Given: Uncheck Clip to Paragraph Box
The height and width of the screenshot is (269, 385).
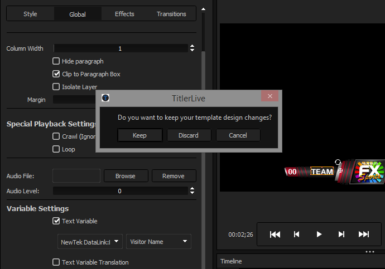Looking at the screenshot, I should (x=56, y=74).
